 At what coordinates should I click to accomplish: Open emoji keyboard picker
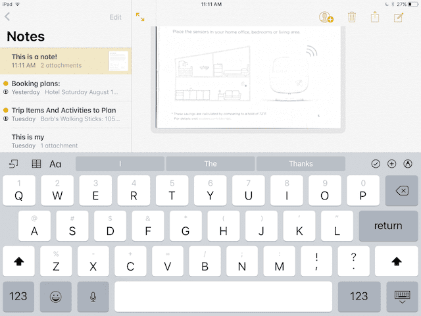tap(56, 296)
